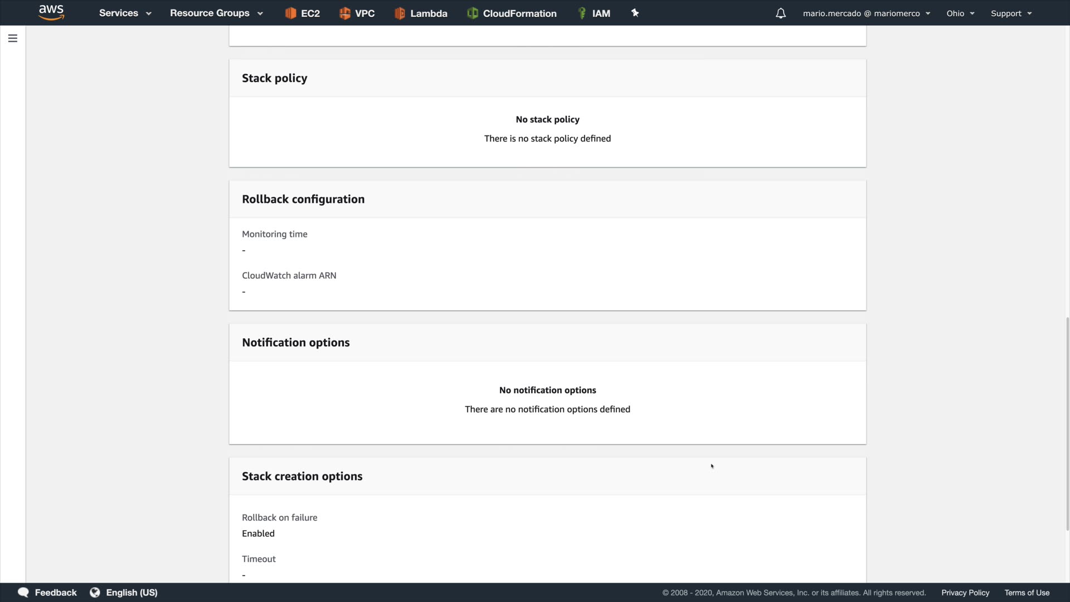
Task: Expand the Services dropdown menu
Action: 125,13
